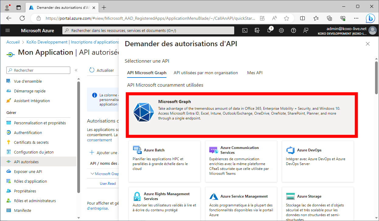Open the User.Read permission link
The height and width of the screenshot is (221, 379).
(x=108, y=184)
